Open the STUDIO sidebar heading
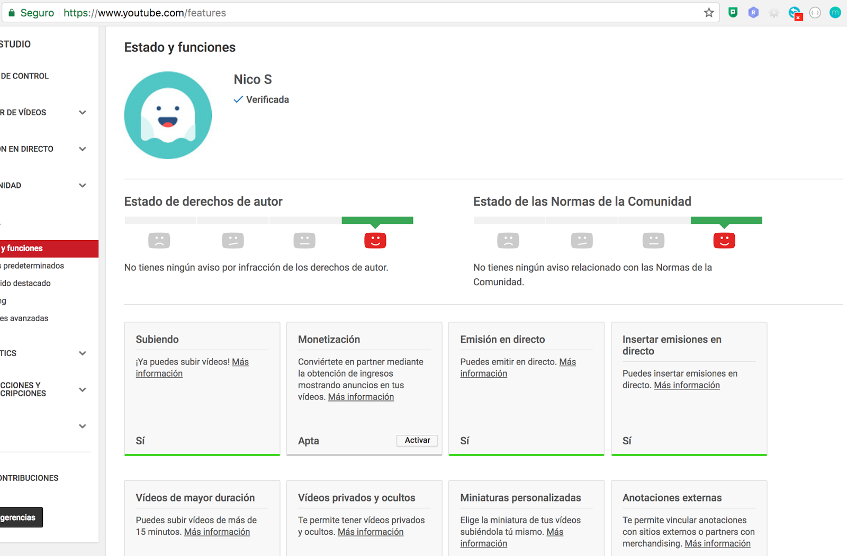Screen dimensions: 847x556 pyautogui.click(x=15, y=44)
